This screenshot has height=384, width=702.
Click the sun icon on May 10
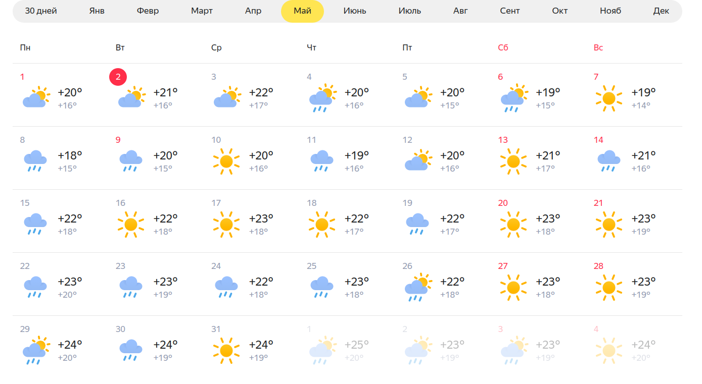point(226,161)
